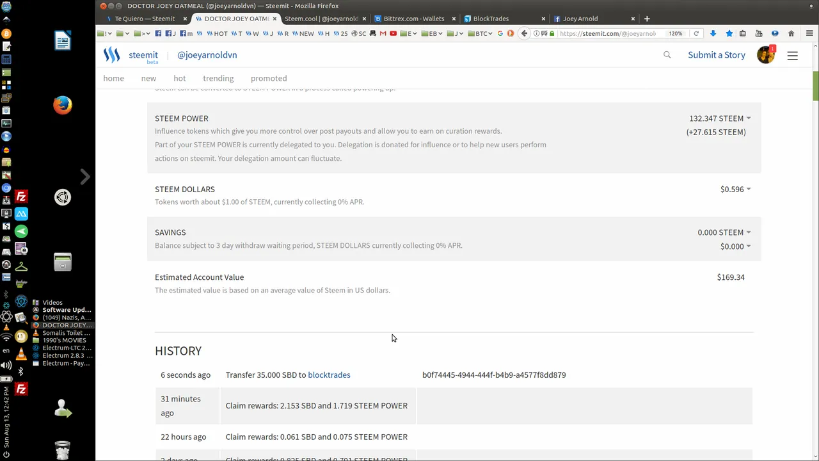Viewport: 819px width, 461px height.
Task: Click the log out user arrow icon
Action: (63, 408)
